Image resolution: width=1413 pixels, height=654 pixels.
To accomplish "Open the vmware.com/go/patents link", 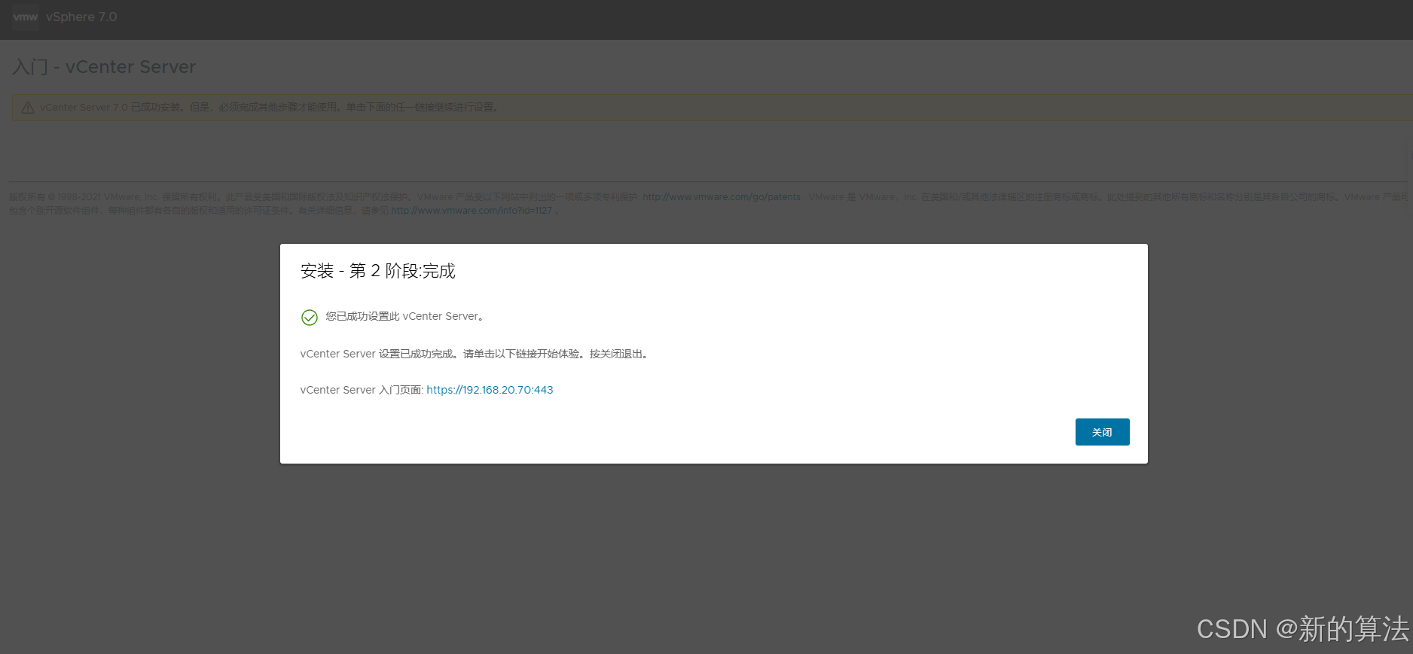I will click(x=722, y=197).
